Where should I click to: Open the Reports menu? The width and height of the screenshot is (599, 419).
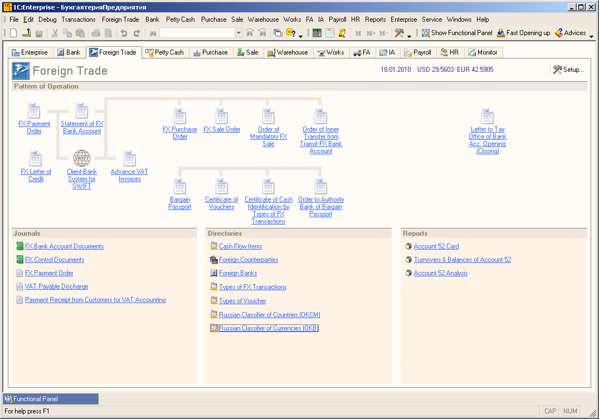click(x=375, y=20)
